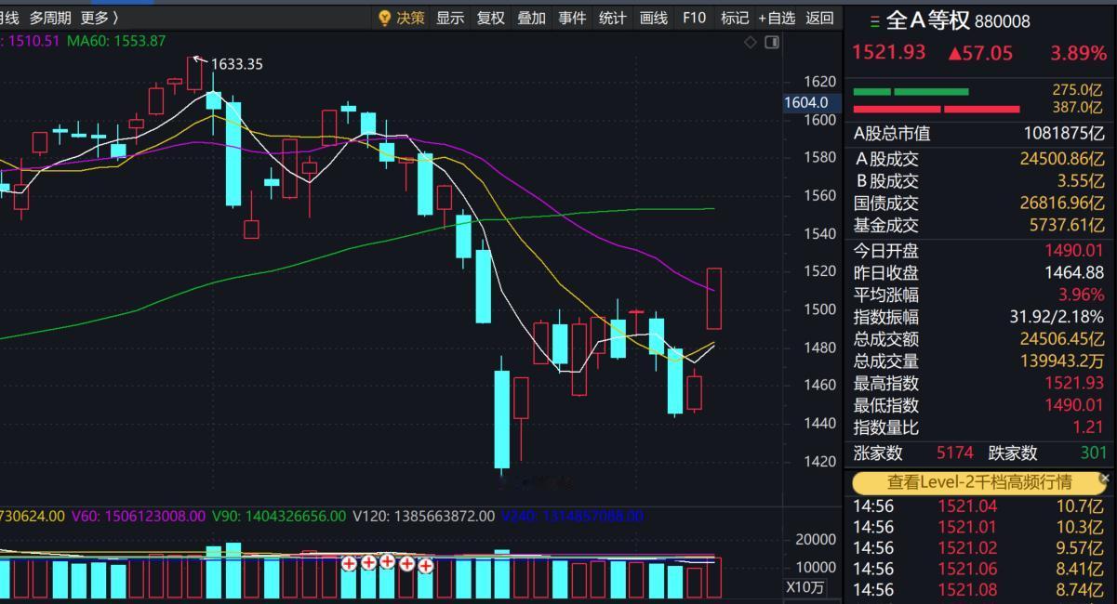1117x604 pixels.
Task: Click the 指数振幅 31.92/2.18% row
Action: 978,317
